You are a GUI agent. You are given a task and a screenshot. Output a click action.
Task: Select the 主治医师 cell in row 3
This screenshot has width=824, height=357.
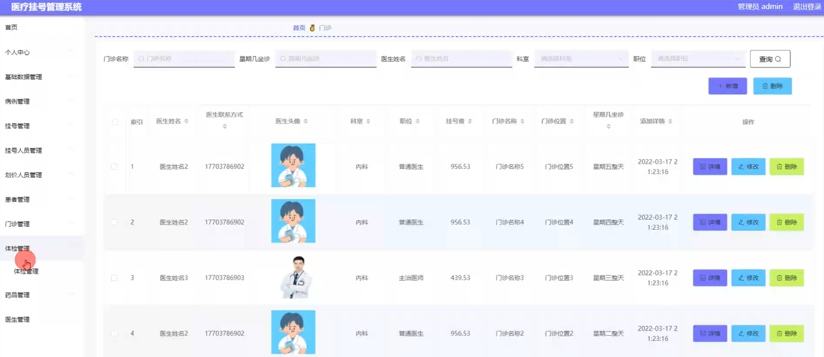[411, 278]
